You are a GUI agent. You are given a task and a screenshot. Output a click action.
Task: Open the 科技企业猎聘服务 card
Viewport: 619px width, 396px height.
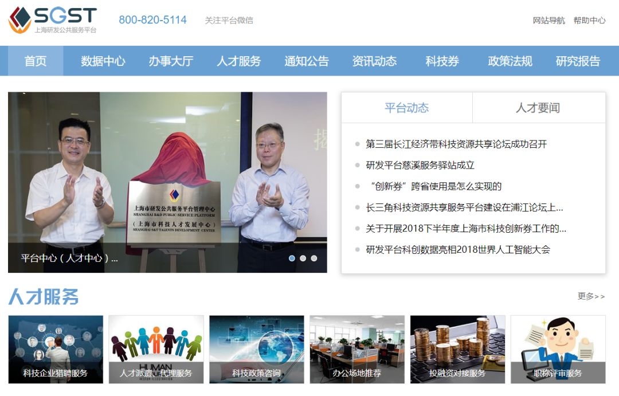tap(56, 350)
